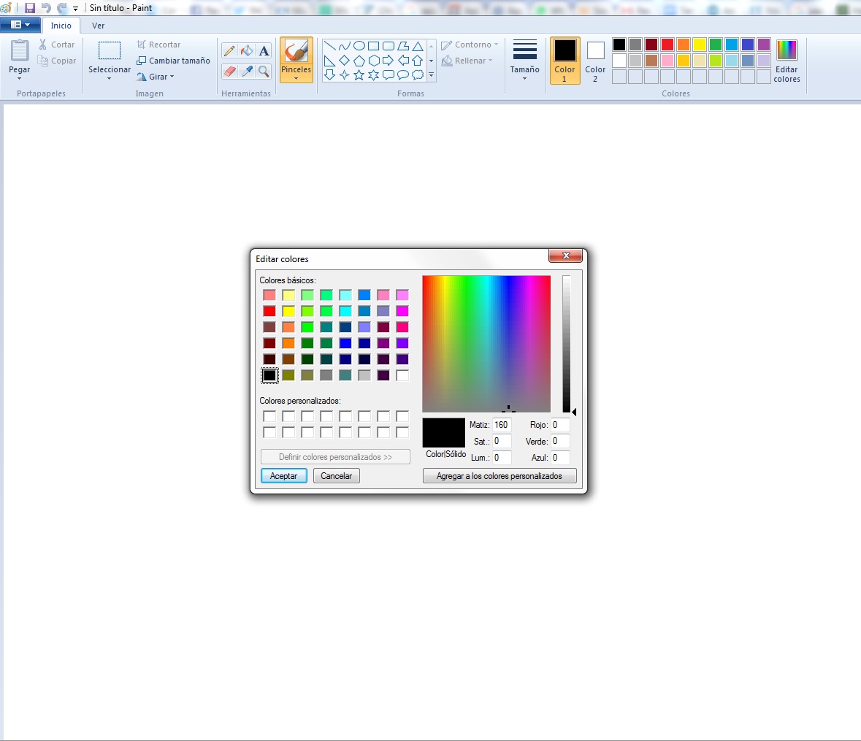Click the Save icon in title bar
This screenshot has width=861, height=741.
pos(30,8)
